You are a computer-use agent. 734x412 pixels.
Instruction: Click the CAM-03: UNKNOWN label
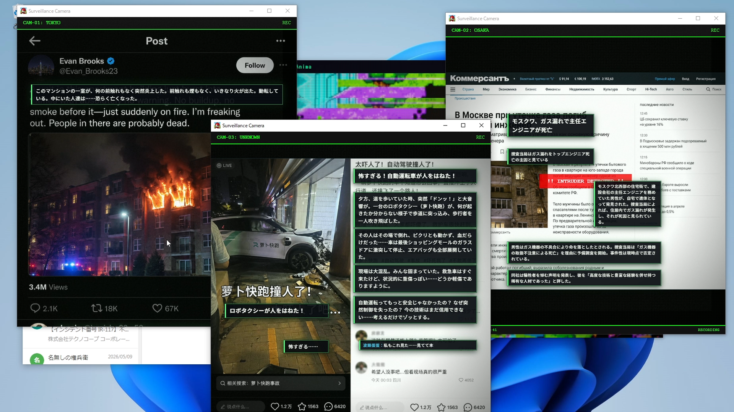[238, 137]
